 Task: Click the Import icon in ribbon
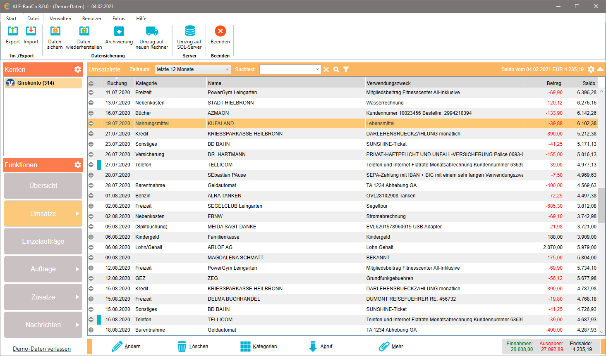click(31, 31)
